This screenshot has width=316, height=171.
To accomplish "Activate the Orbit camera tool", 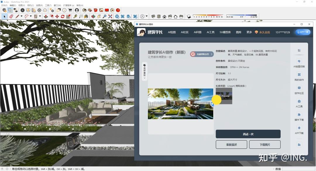I will coord(93,16).
